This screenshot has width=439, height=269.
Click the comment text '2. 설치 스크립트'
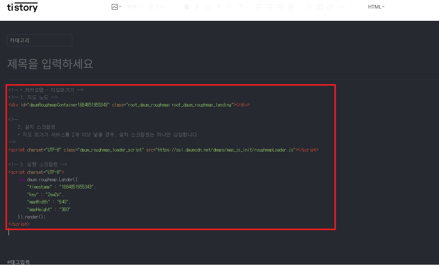coord(37,127)
